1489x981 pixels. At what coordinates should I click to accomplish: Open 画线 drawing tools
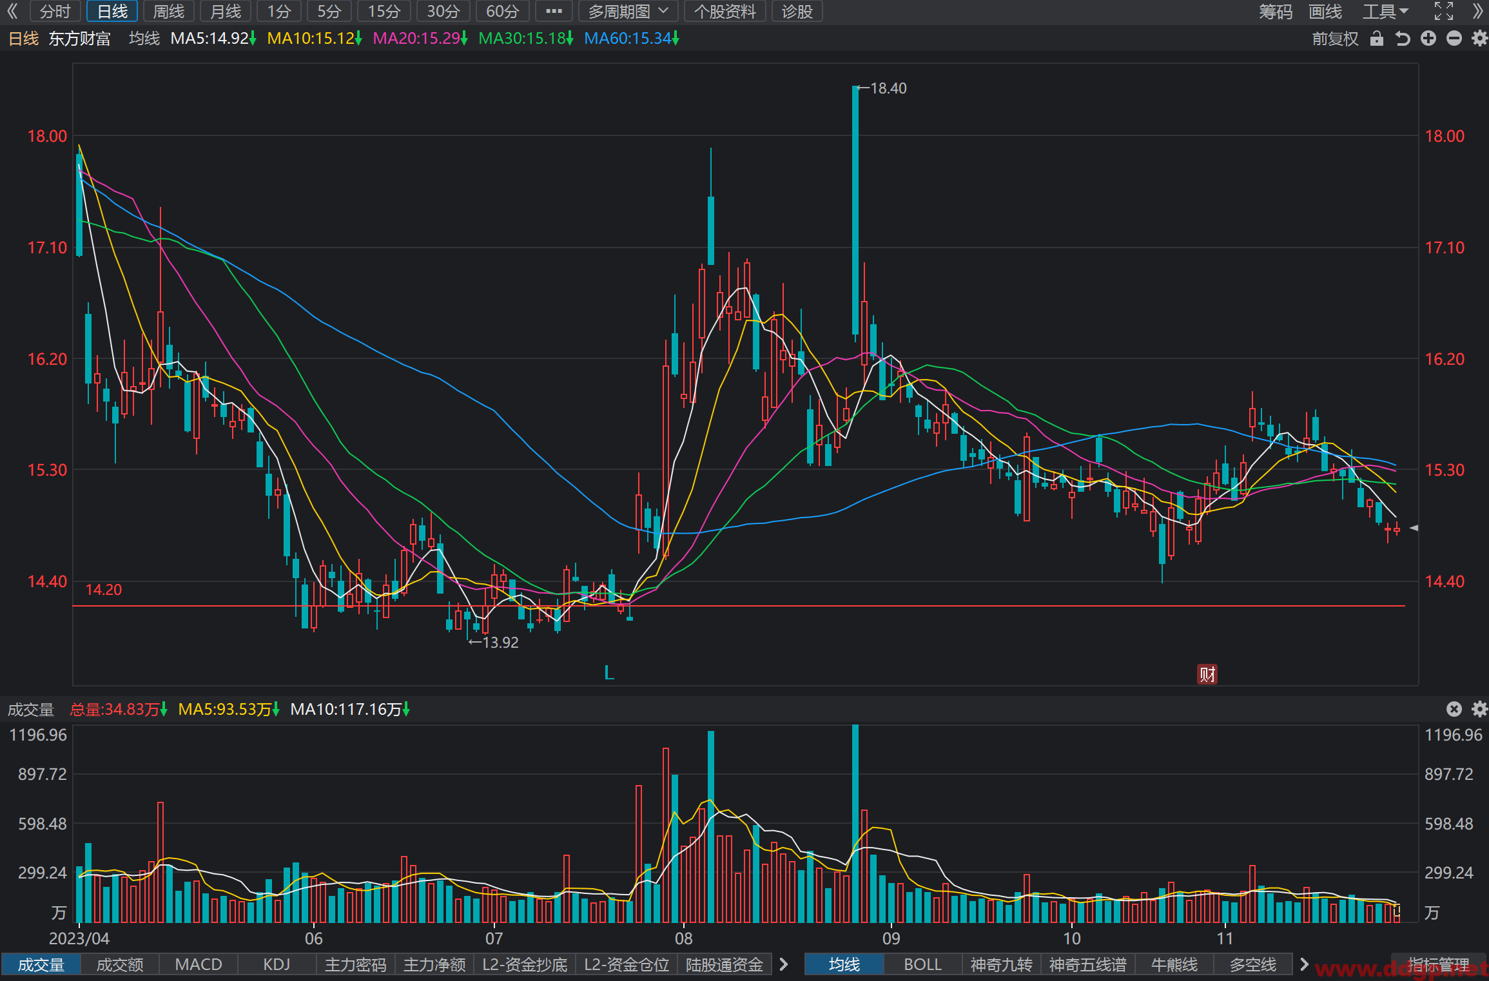coord(1325,11)
